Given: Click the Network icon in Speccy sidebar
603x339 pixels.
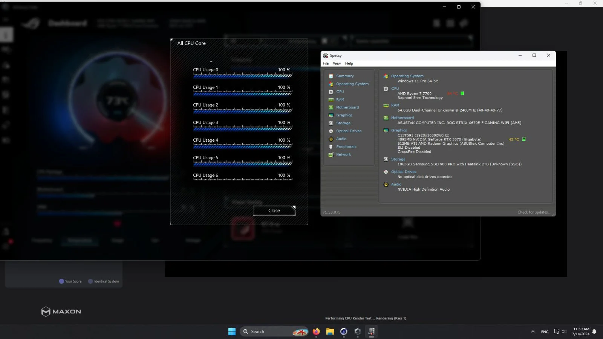Looking at the screenshot, I should click(x=331, y=154).
